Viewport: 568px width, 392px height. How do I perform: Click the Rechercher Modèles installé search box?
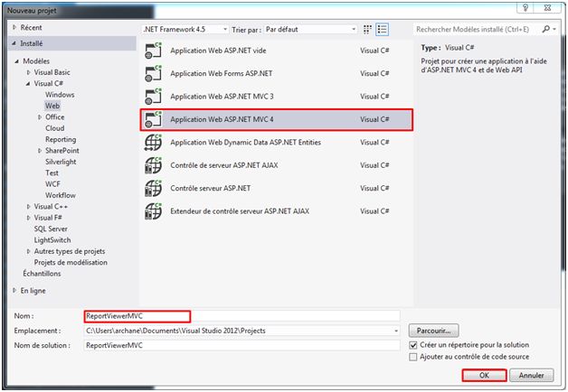(477, 30)
